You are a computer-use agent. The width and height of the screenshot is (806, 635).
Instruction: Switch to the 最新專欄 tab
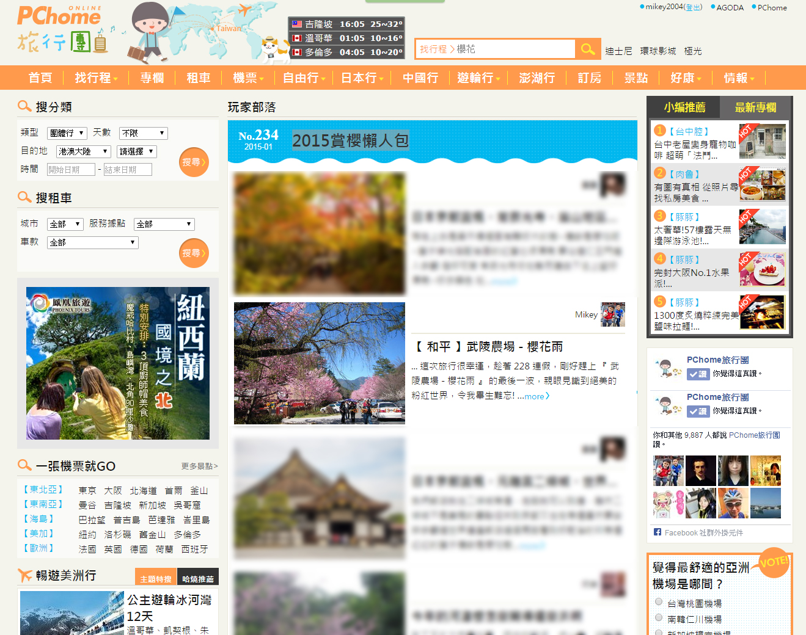point(755,107)
